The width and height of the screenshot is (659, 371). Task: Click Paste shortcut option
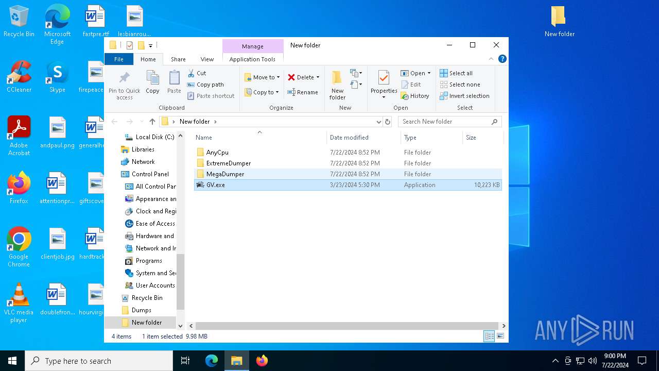click(211, 96)
